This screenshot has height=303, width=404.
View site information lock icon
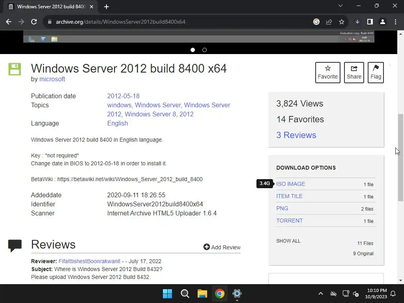coord(49,22)
